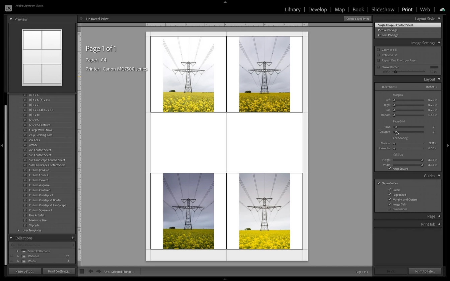Click the Smart Collections folder icon
450x281 pixels.
pyautogui.click(x=24, y=251)
